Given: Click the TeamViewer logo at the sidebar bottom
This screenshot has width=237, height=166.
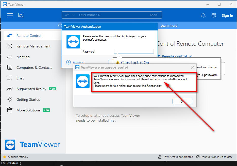Looking at the screenshot, I should click(32, 144).
